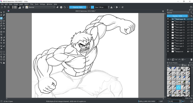193x103 pixels.
Task: Toggle Background layer visibility eye
Action: [168, 51]
